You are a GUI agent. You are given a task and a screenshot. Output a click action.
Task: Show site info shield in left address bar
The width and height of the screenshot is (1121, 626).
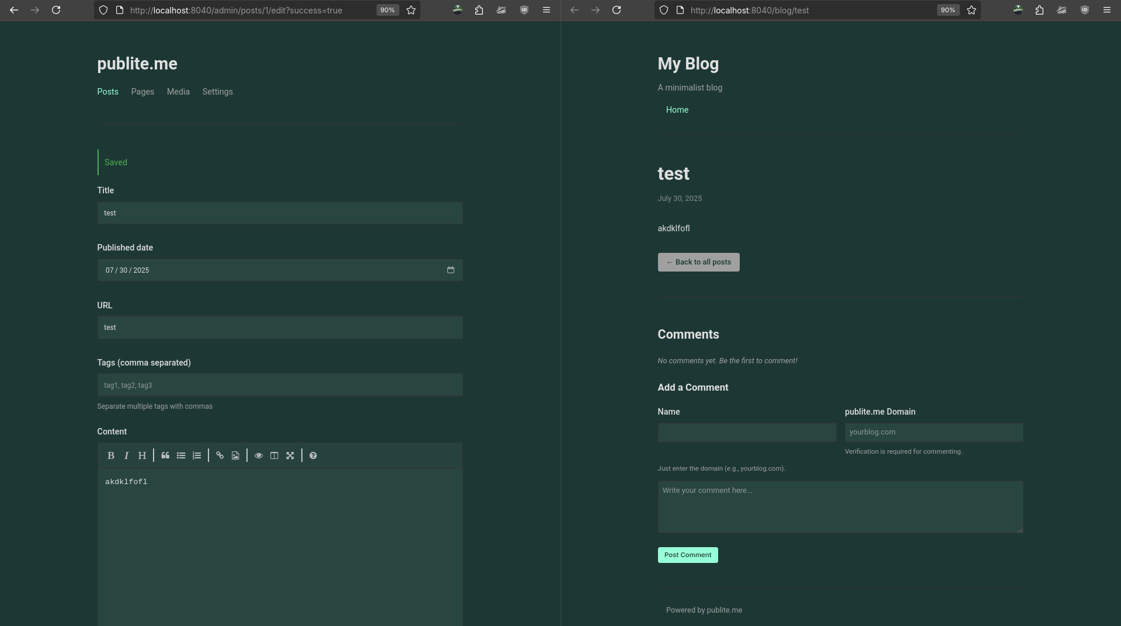tap(103, 10)
